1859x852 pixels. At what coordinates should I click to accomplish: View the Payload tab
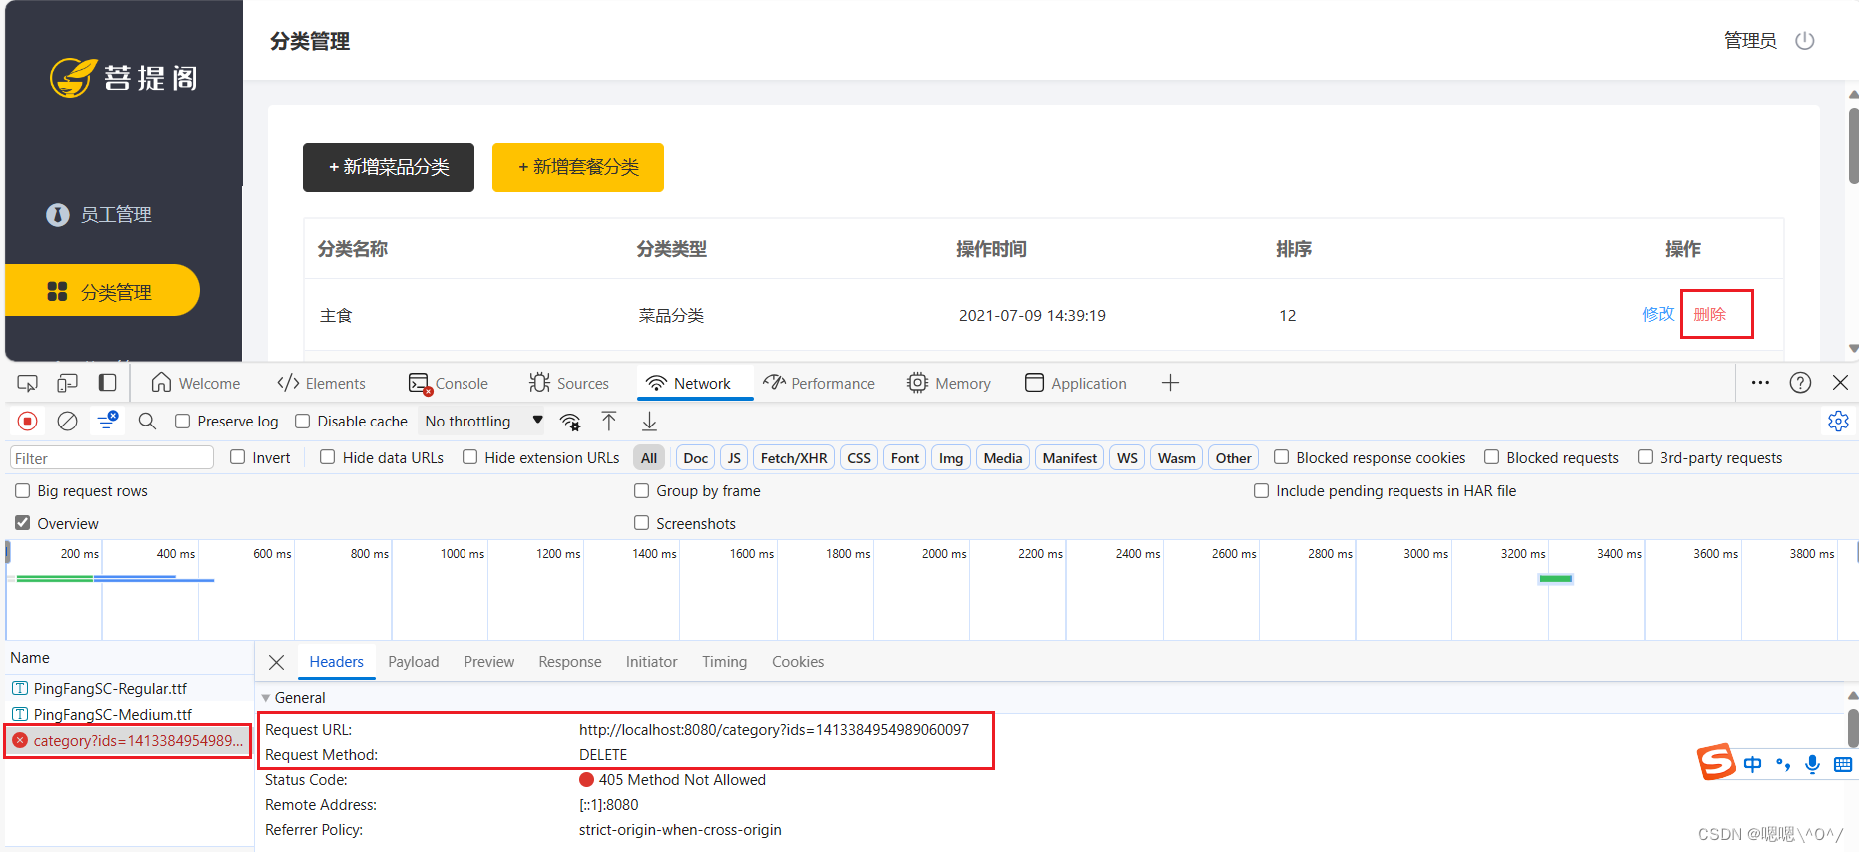414,662
